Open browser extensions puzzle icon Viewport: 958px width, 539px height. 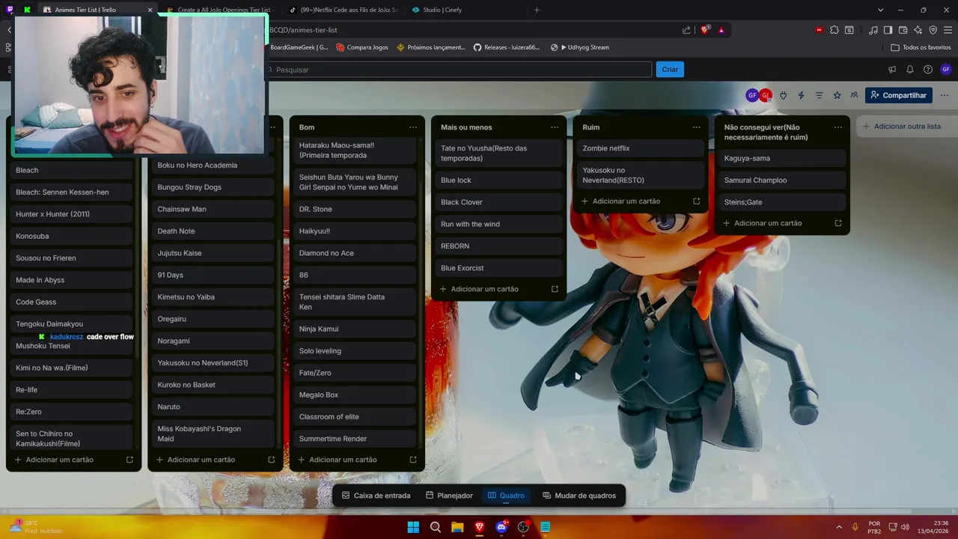click(835, 30)
